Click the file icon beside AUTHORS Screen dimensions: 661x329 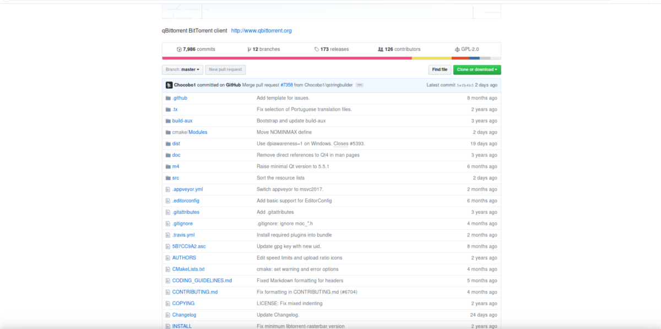click(x=168, y=257)
